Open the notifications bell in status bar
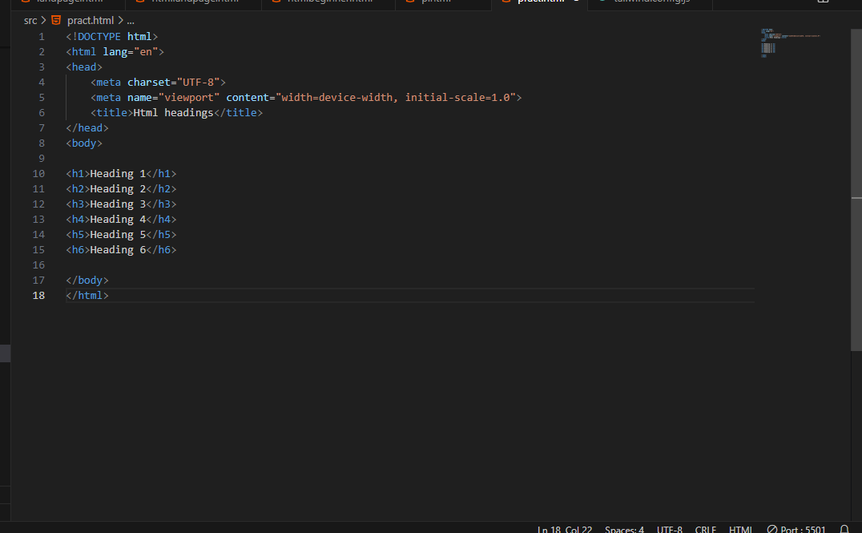The width and height of the screenshot is (862, 533). (844, 529)
